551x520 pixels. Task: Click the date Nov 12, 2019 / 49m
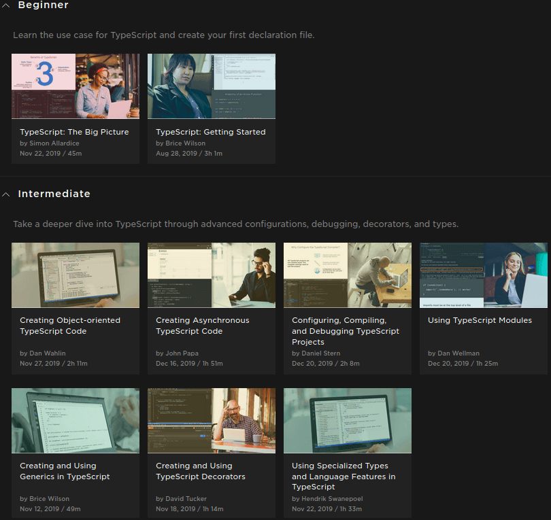pos(50,508)
